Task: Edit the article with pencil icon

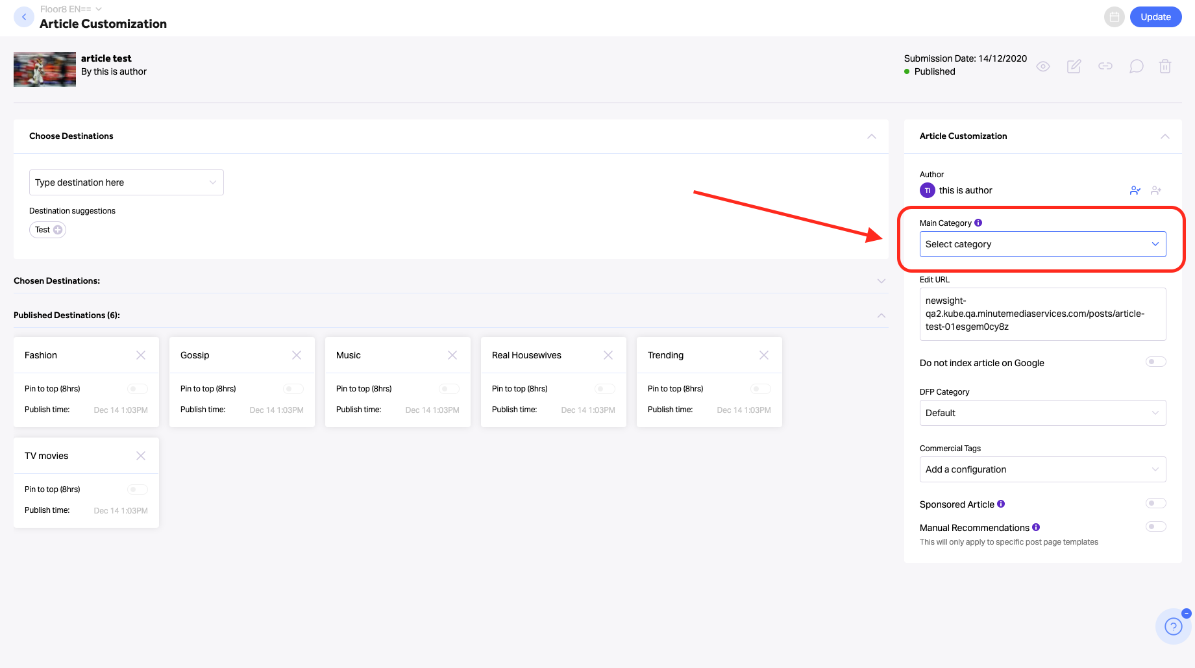Action: (1074, 66)
